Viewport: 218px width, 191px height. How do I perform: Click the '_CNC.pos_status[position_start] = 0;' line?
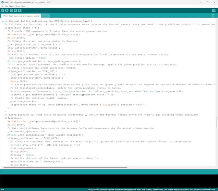tap(35, 44)
